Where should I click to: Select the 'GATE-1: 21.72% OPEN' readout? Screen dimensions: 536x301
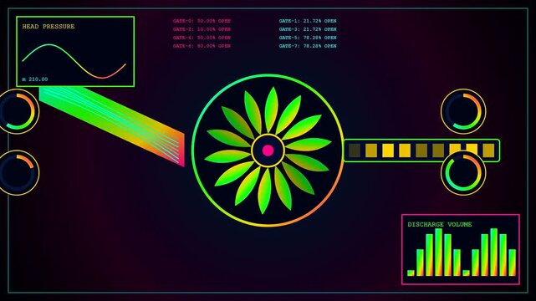[x=308, y=21]
